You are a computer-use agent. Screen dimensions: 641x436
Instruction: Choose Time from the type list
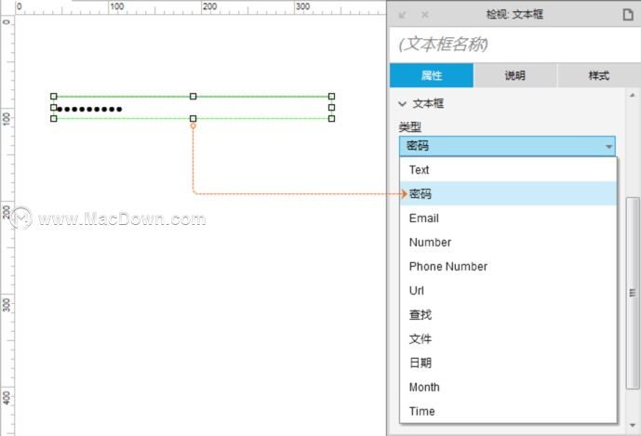tap(508, 411)
